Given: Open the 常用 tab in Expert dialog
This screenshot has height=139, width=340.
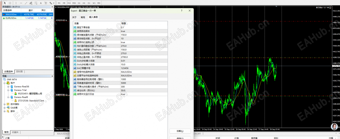Looking at the screenshot, I should click(x=83, y=17).
